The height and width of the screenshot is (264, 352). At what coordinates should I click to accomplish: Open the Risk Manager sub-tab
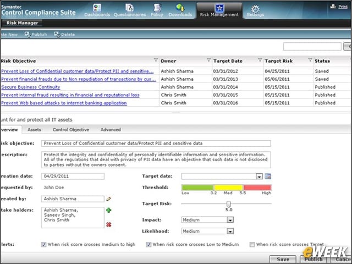(22, 23)
